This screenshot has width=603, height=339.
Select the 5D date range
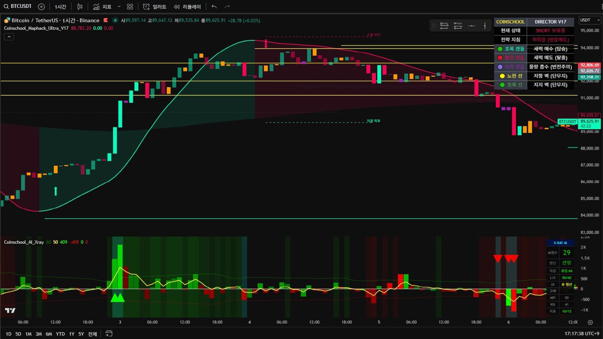pos(18,334)
